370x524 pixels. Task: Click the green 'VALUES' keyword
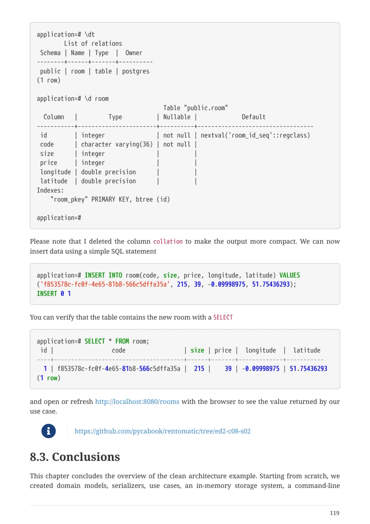pyautogui.click(x=290, y=275)
